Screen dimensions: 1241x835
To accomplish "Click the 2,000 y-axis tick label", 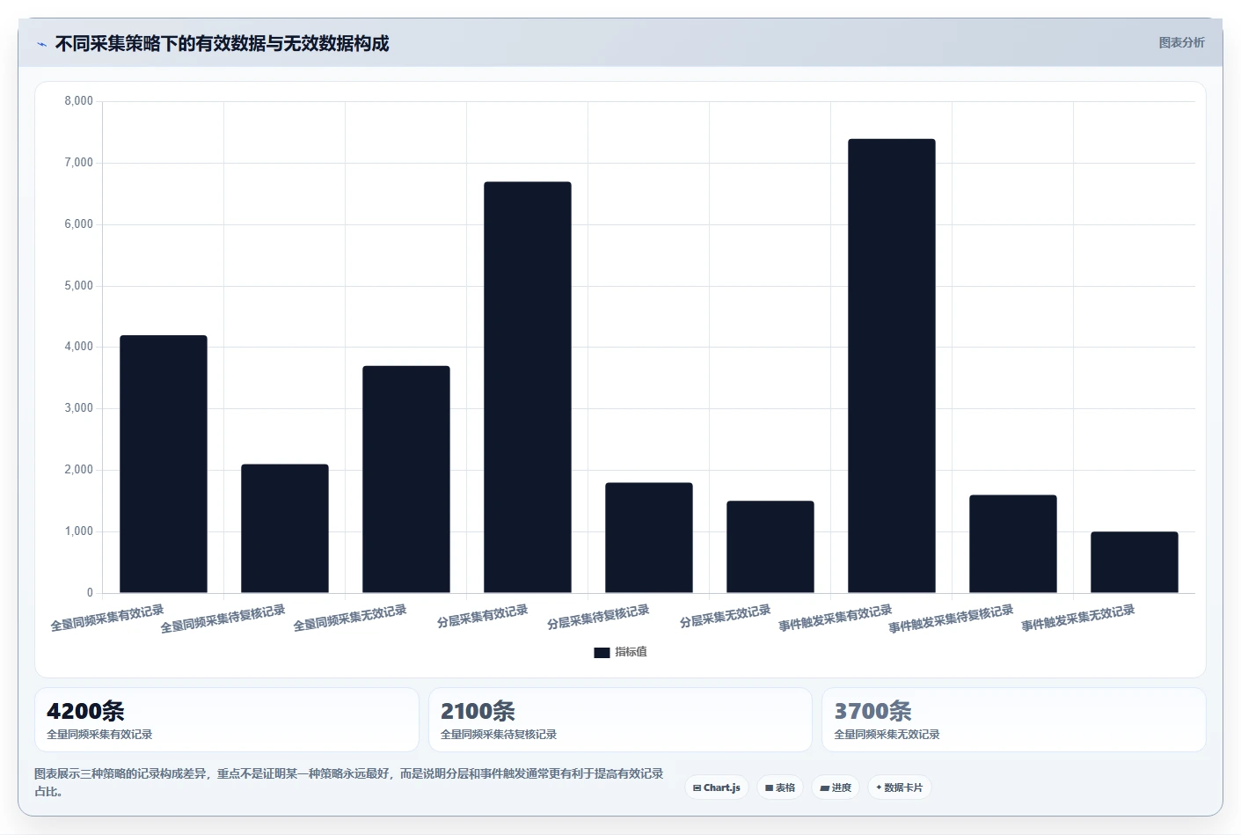I will [78, 470].
